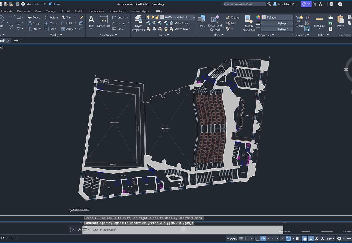Open Layer Properties manager
This screenshot has width=352, height=243.
(138, 23)
